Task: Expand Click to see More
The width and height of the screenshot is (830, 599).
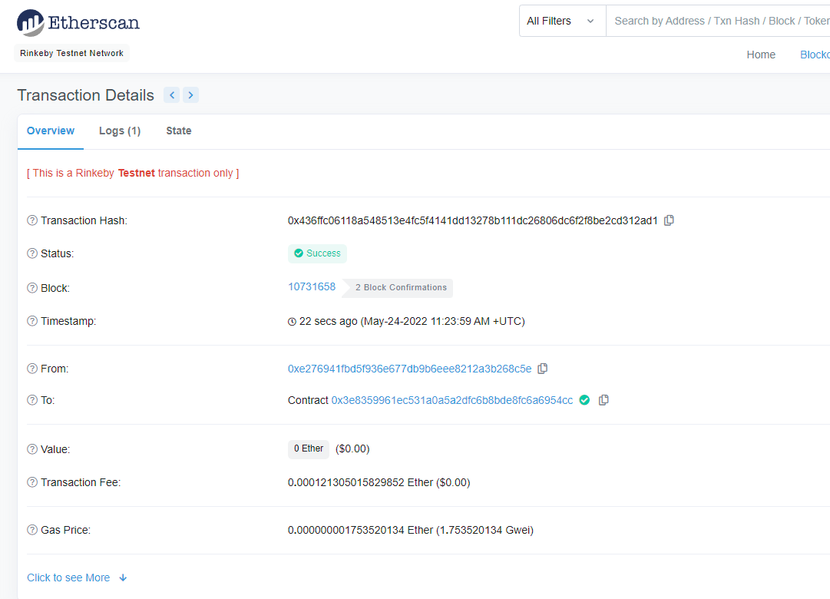Action: [77, 577]
